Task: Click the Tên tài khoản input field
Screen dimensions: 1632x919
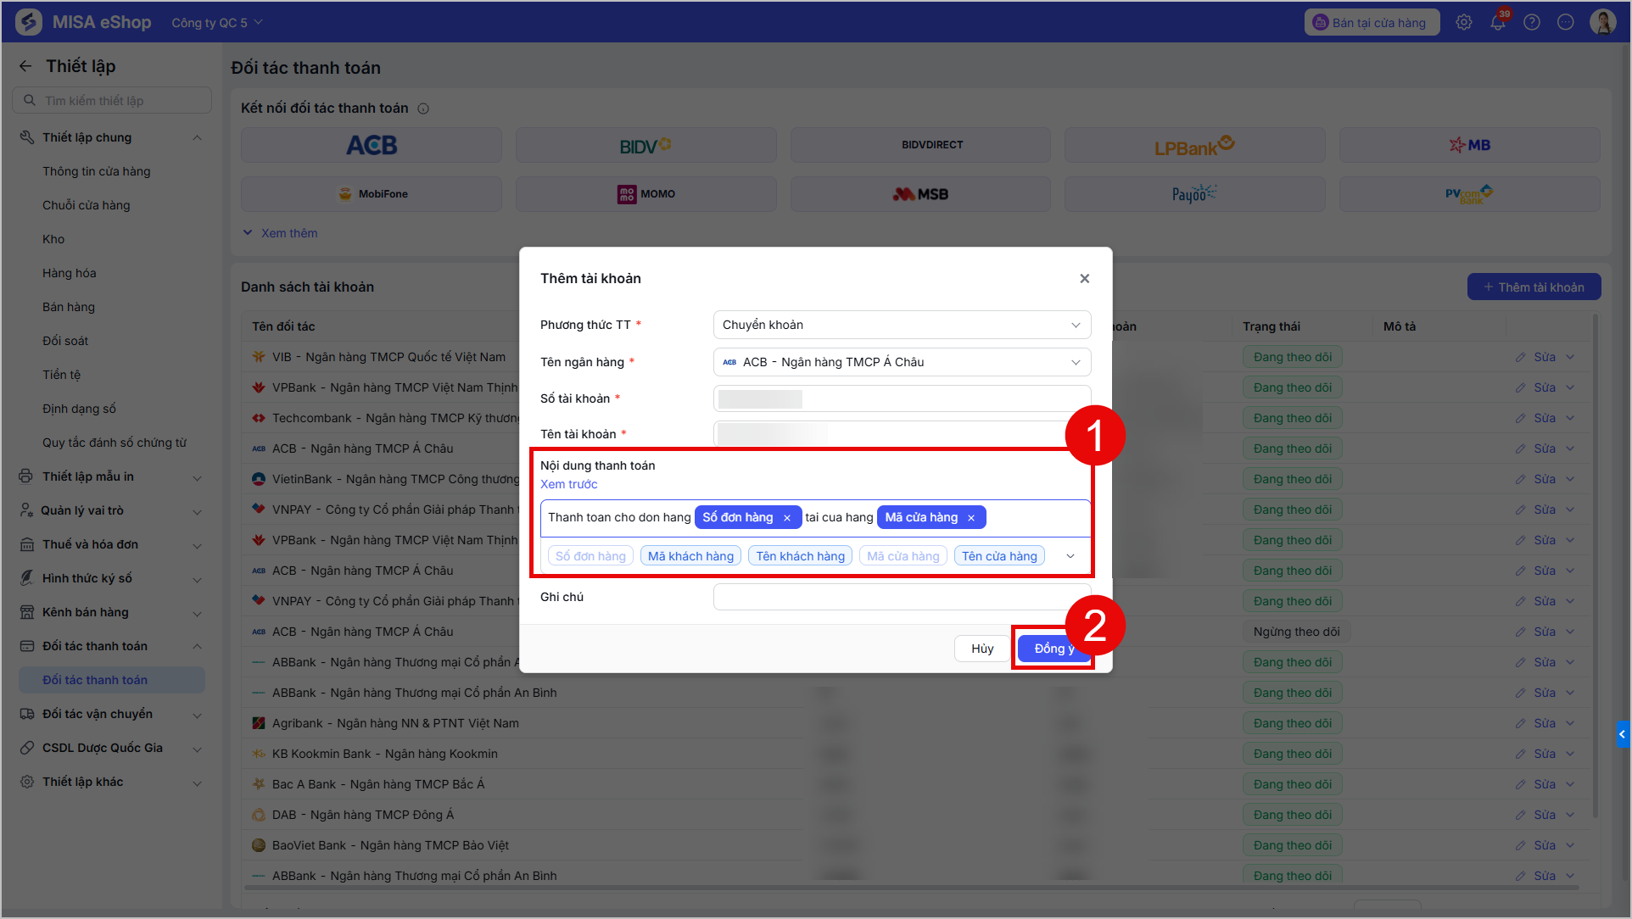Action: (x=902, y=434)
